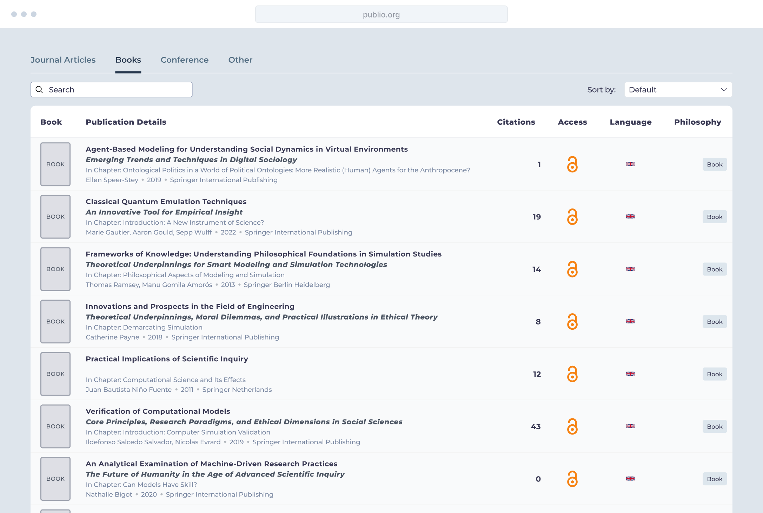Click the publio.org address bar
Viewport: 763px width, 513px height.
click(381, 15)
